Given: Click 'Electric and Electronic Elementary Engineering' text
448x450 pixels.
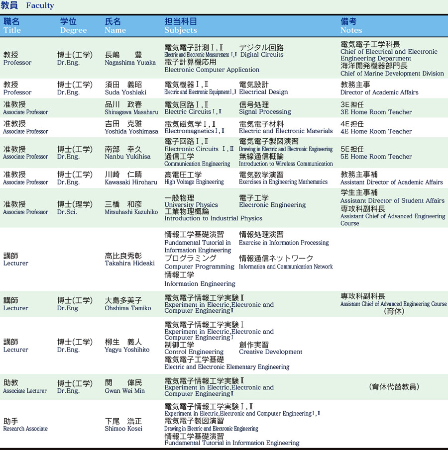Looking at the screenshot, I should [226, 367].
